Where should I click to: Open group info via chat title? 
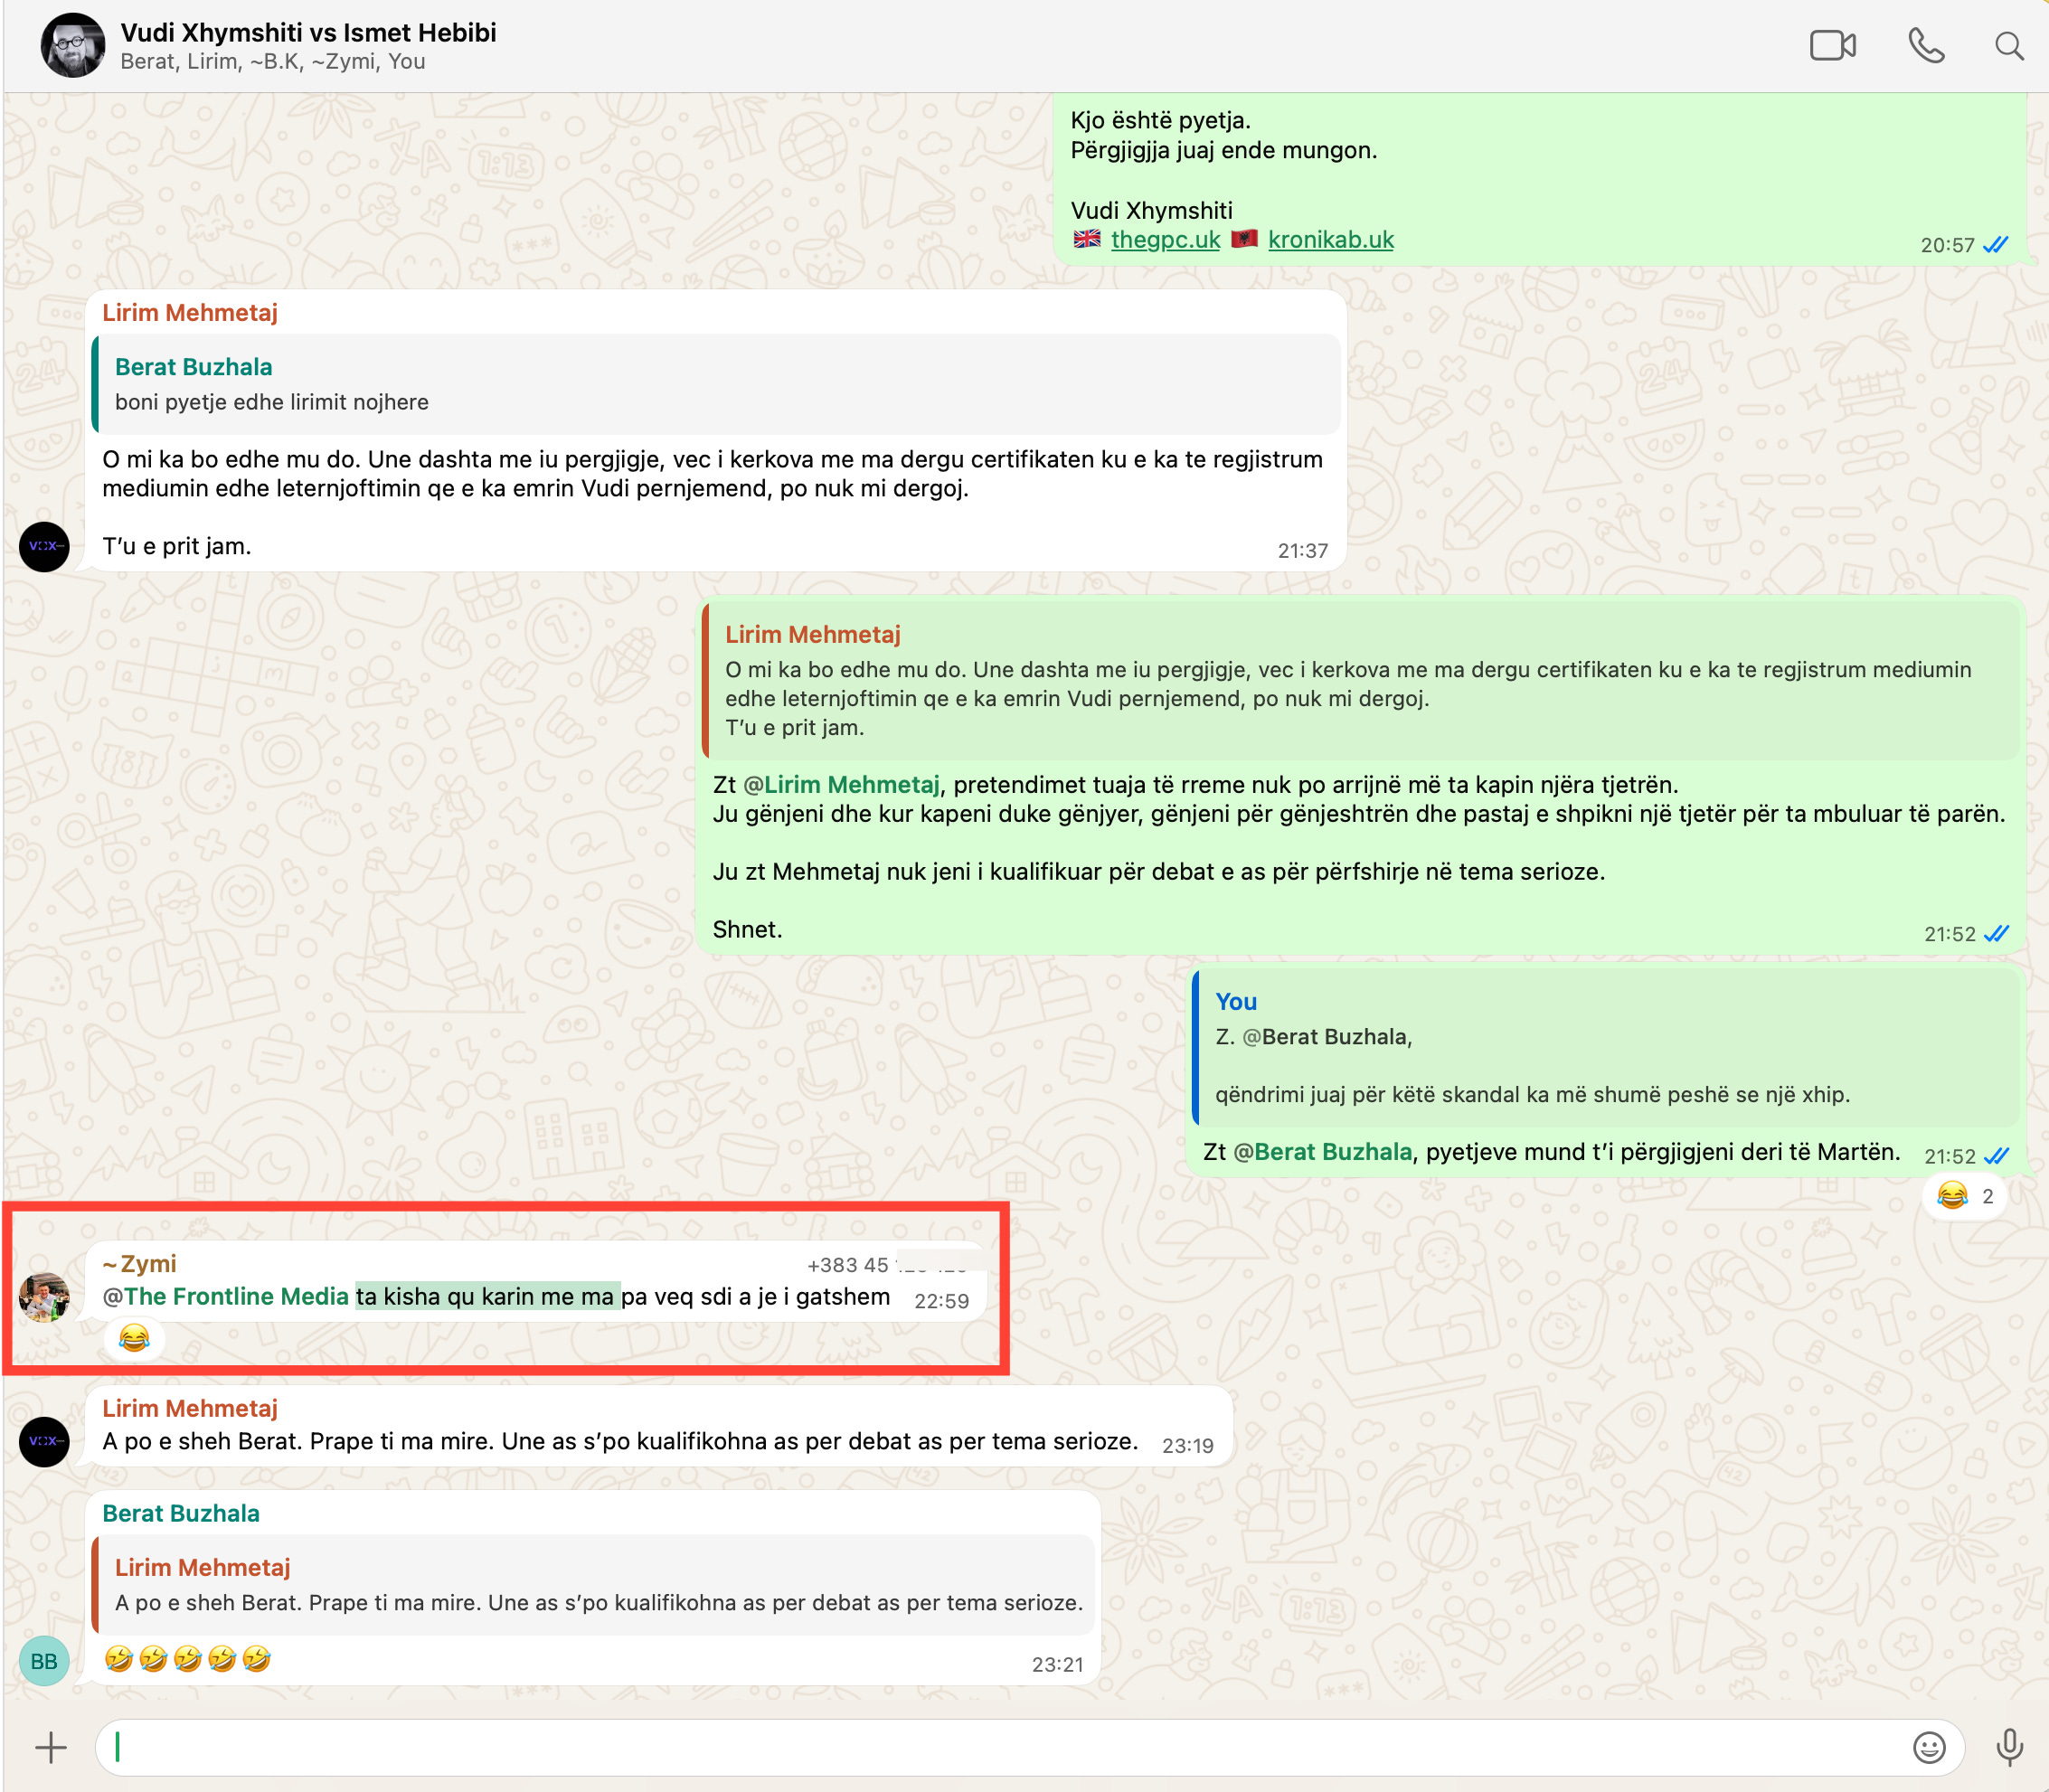tap(308, 33)
